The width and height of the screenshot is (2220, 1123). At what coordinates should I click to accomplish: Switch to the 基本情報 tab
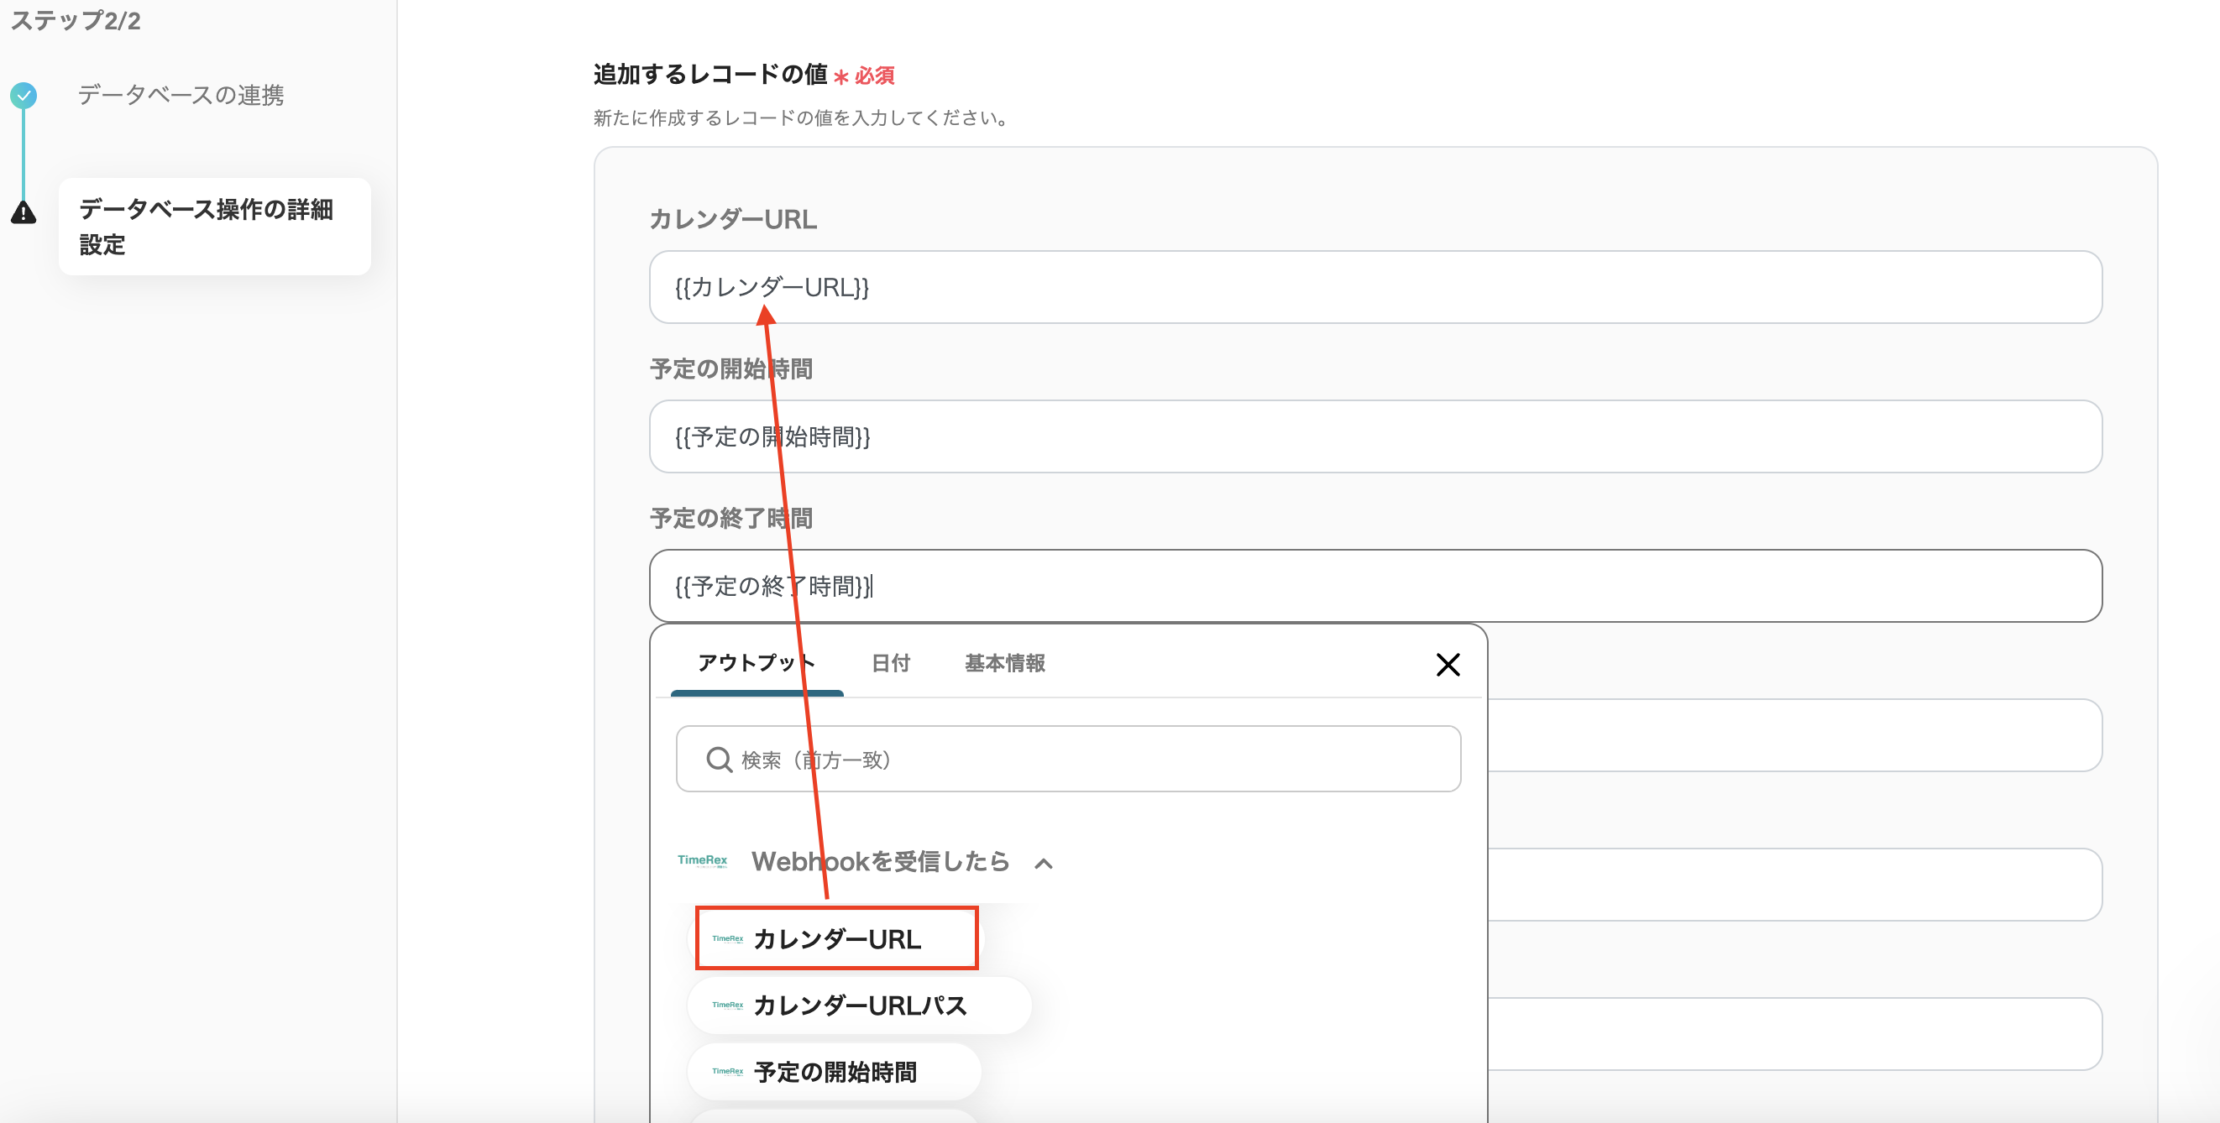coord(1004,663)
